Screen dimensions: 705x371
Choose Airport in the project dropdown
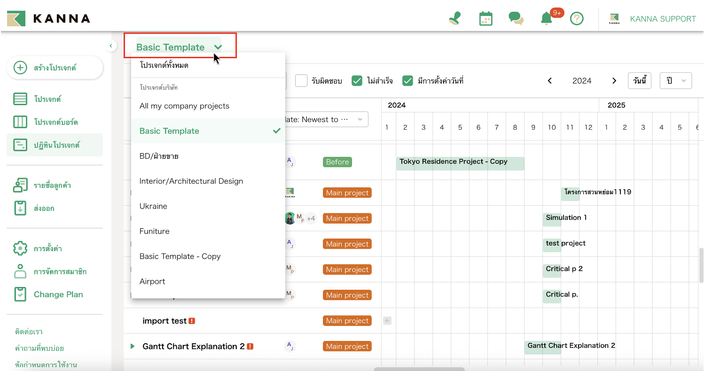(x=152, y=281)
